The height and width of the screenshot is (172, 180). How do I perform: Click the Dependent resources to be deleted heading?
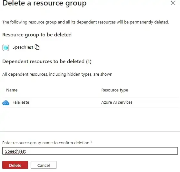tap(47, 62)
